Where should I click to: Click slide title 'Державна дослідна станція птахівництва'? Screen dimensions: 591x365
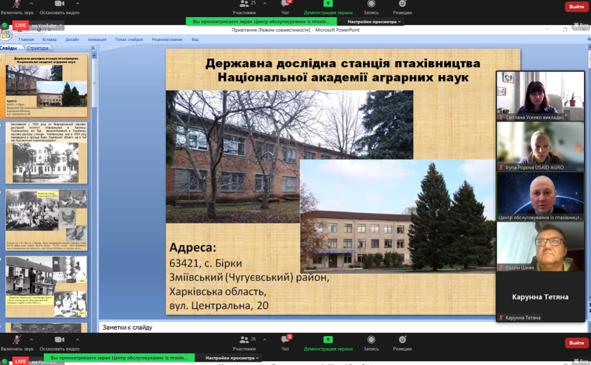[343, 63]
